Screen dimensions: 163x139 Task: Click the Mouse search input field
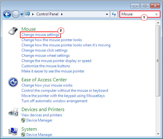(x=137, y=14)
